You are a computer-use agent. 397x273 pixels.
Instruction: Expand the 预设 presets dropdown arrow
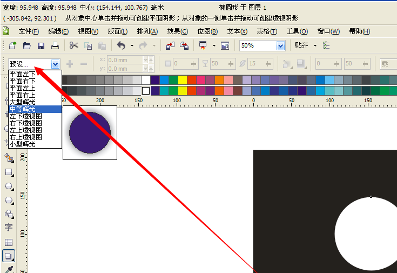click(55, 64)
